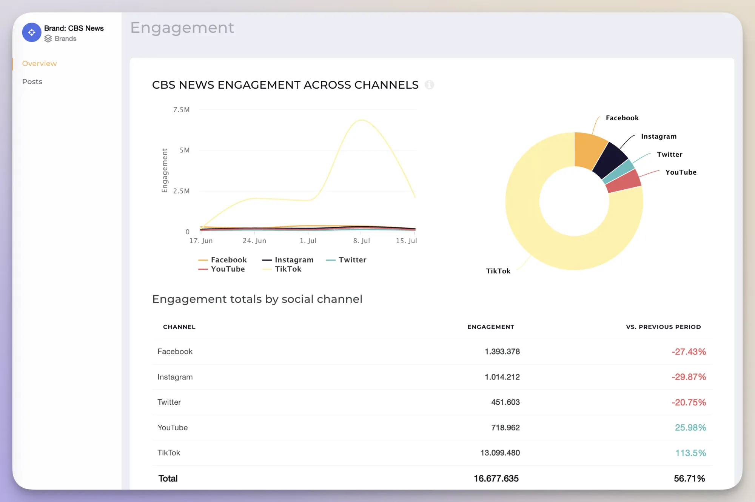Screen dimensions: 755x502
Task: Click the Brands layers icon
Action: (48, 39)
